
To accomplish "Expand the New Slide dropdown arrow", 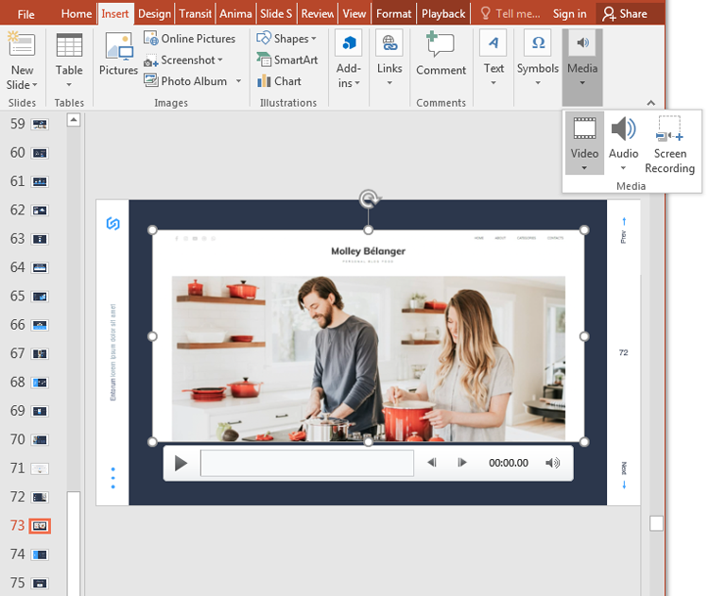I will pyautogui.click(x=34, y=85).
